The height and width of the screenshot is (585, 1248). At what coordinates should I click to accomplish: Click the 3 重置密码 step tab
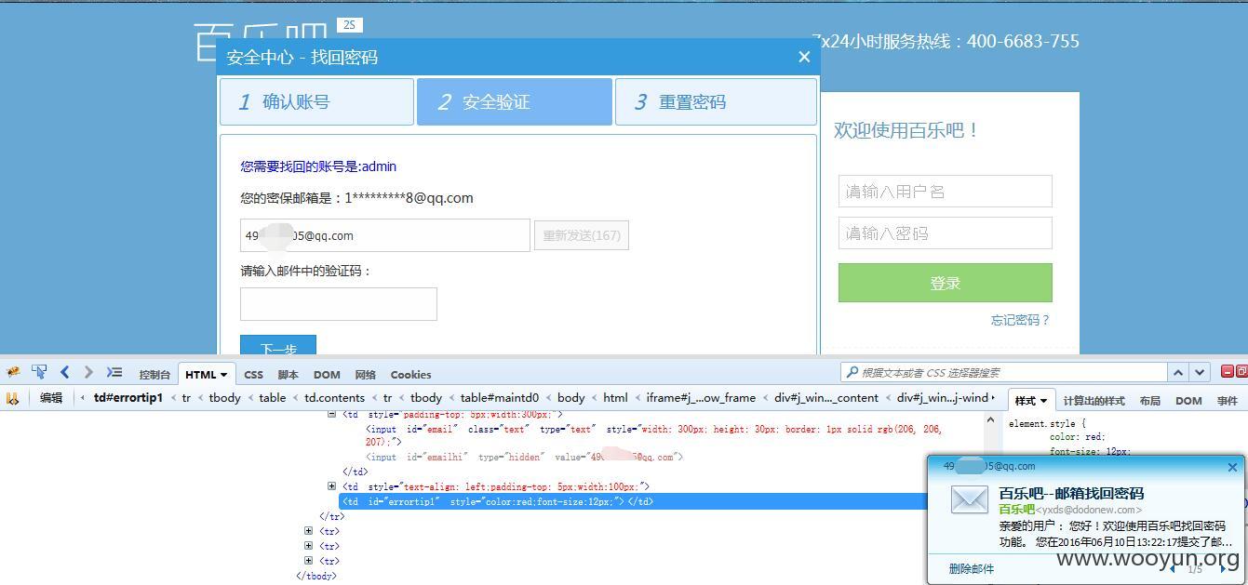716,101
